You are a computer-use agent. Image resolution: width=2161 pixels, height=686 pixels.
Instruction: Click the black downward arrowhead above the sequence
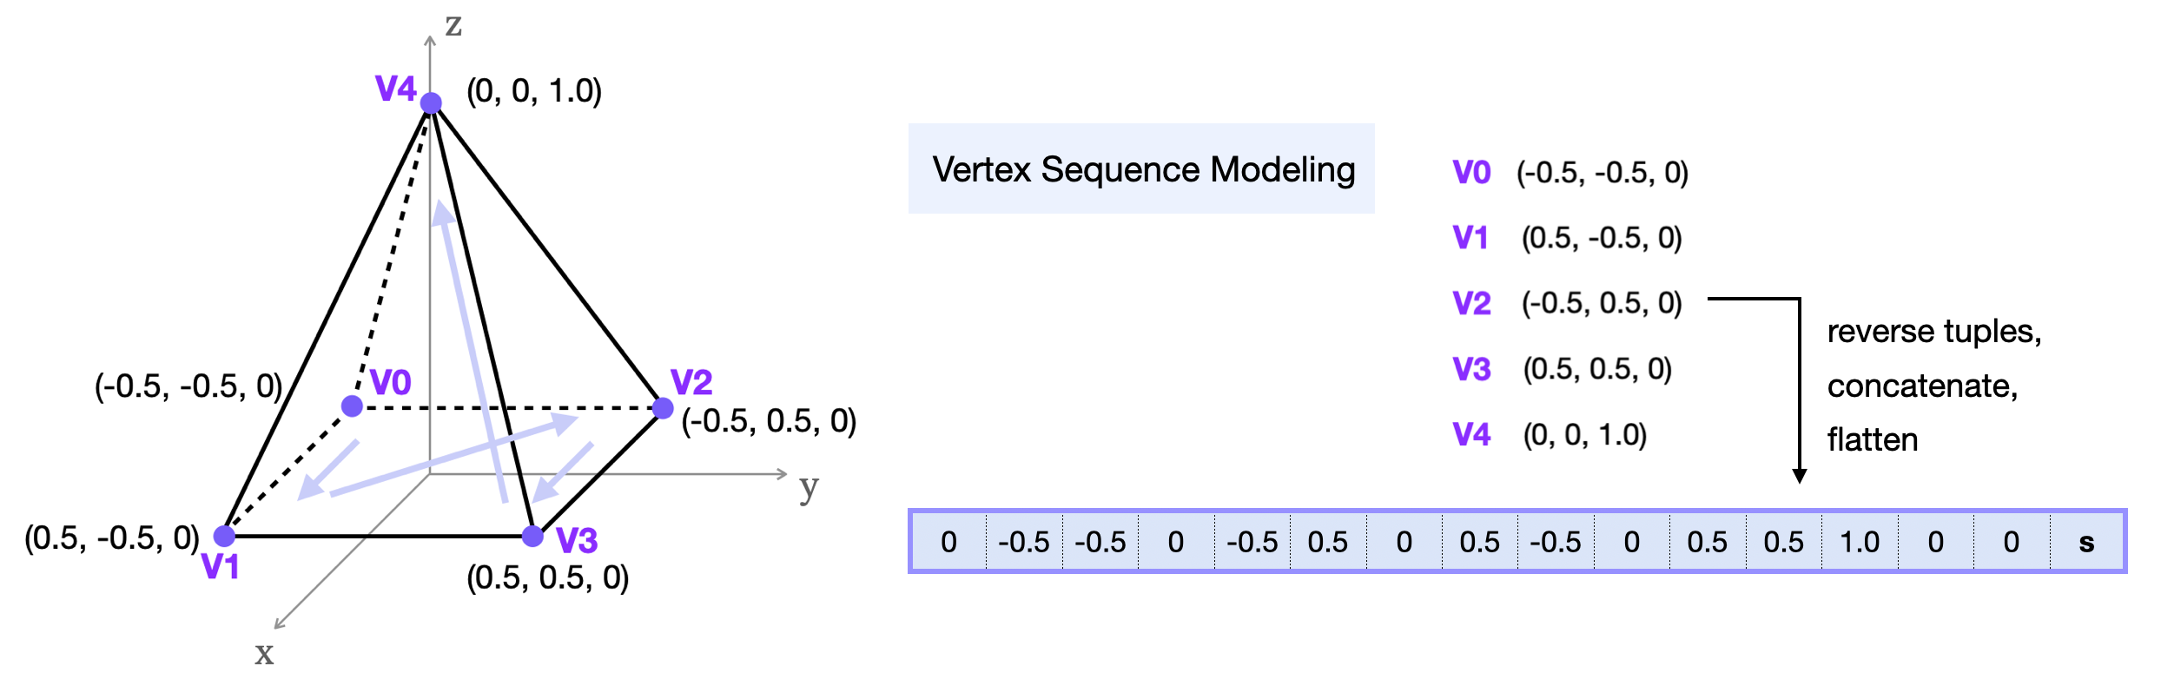(1800, 476)
